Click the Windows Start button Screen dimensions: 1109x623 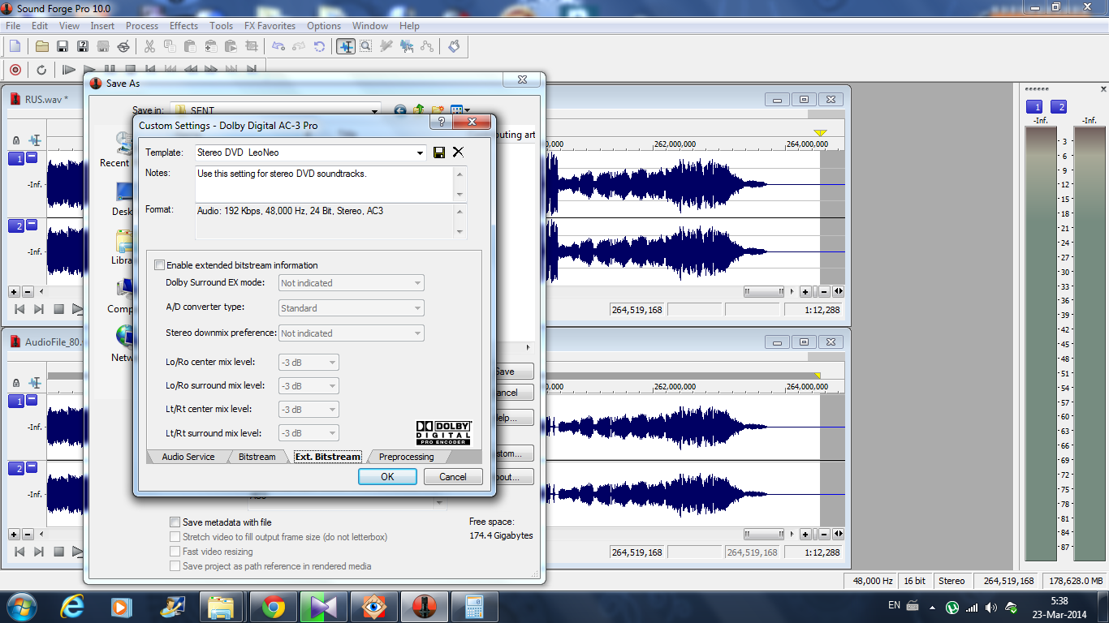pyautogui.click(x=21, y=607)
